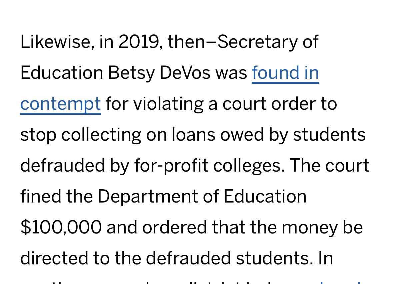This screenshot has height=284, width=393.
Task: Click the partially visible blue link at bottom
Action: [340, 282]
